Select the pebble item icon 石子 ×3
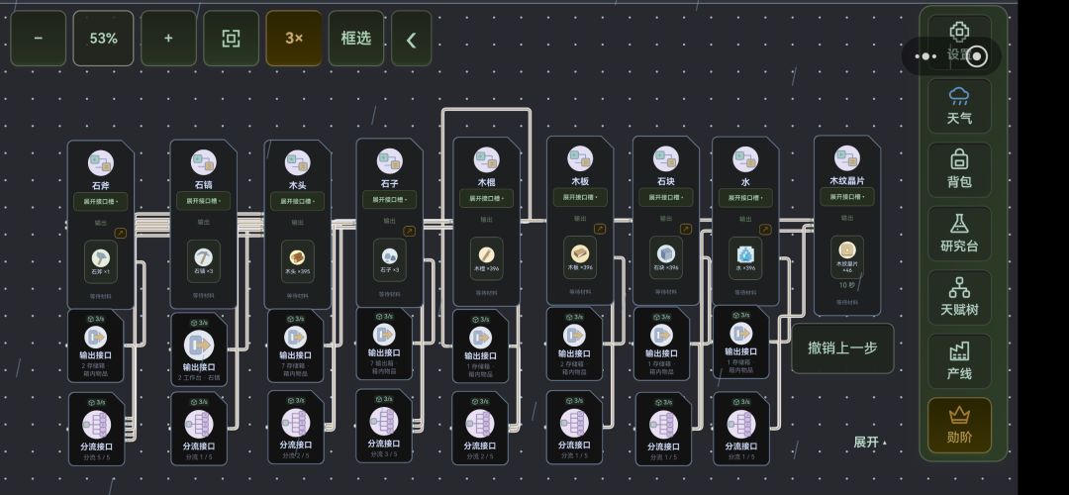Image resolution: width=1069 pixels, height=495 pixels. [390, 255]
